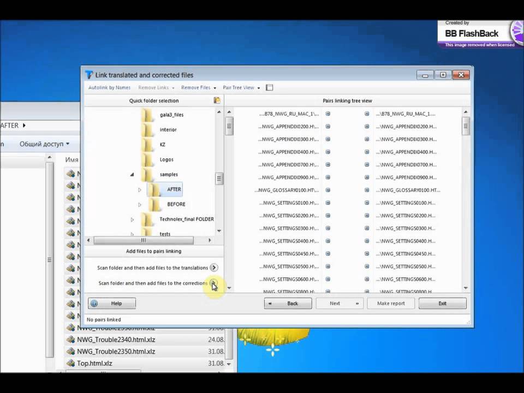Click the Имя column header in Explorer
524x393 pixels.
click(x=72, y=160)
